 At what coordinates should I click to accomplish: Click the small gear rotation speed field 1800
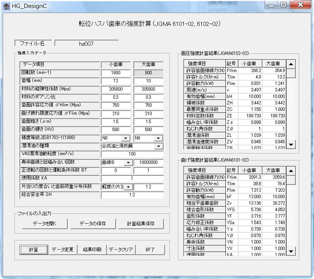coord(116,73)
